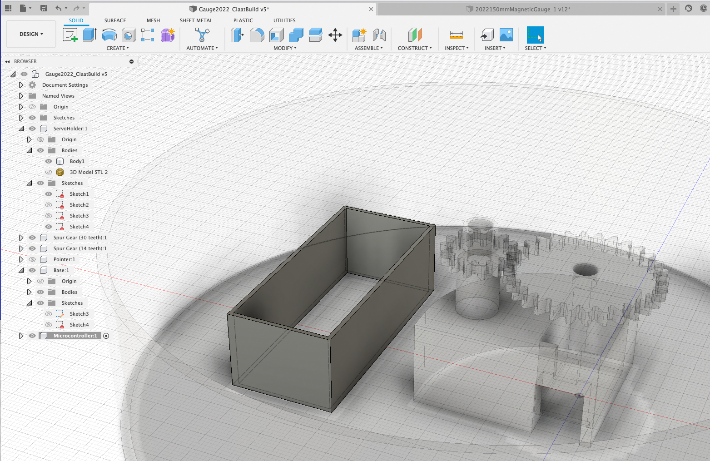Hide Body1 using its eye icon
Screen dimensions: 710x461
tap(49, 161)
